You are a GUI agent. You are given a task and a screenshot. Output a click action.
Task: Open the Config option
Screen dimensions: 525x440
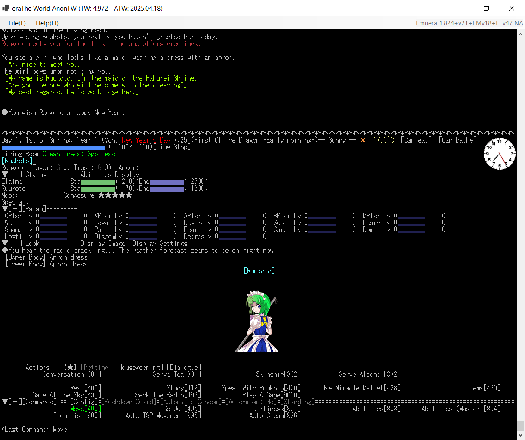pos(84,402)
